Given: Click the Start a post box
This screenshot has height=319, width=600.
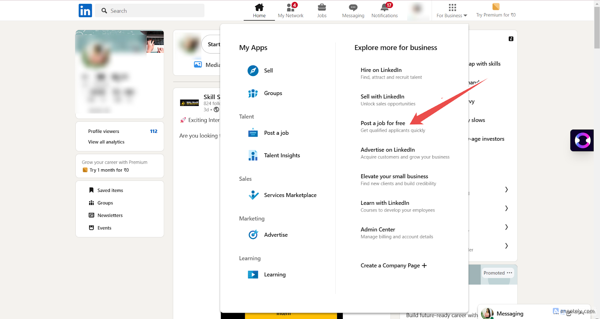Looking at the screenshot, I should 211,44.
